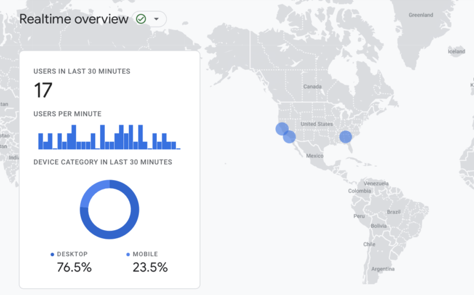Select the southern California user bubble
The width and height of the screenshot is (474, 295).
(x=289, y=137)
